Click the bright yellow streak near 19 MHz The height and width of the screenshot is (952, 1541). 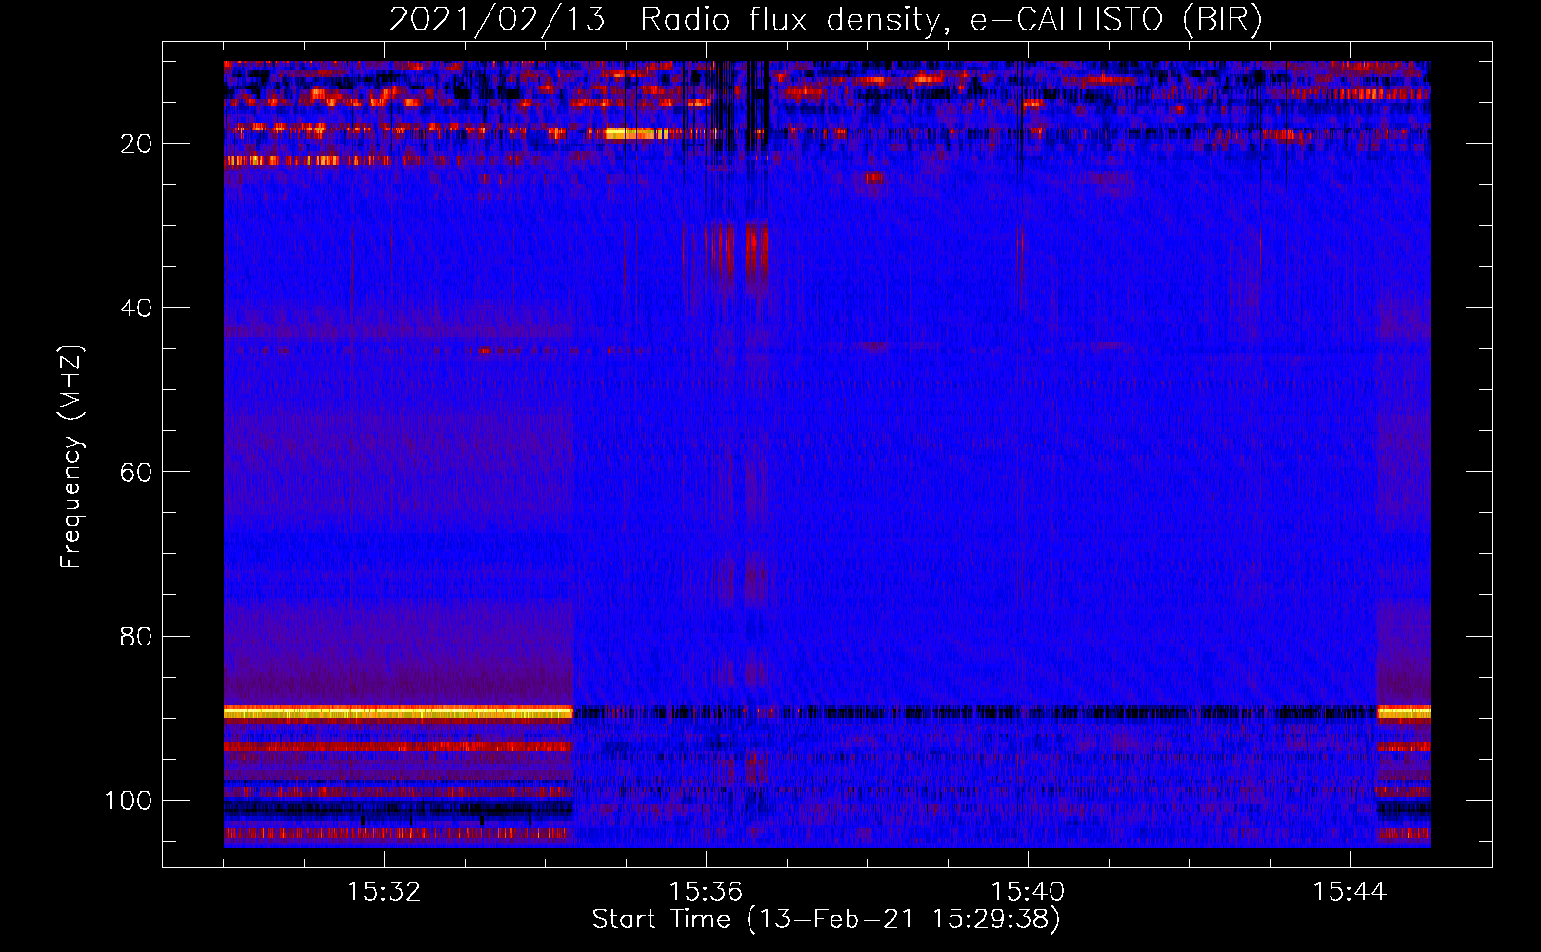(x=636, y=133)
